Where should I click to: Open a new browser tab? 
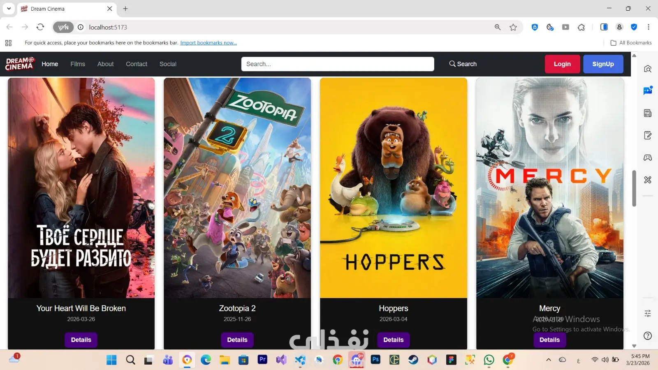[125, 9]
